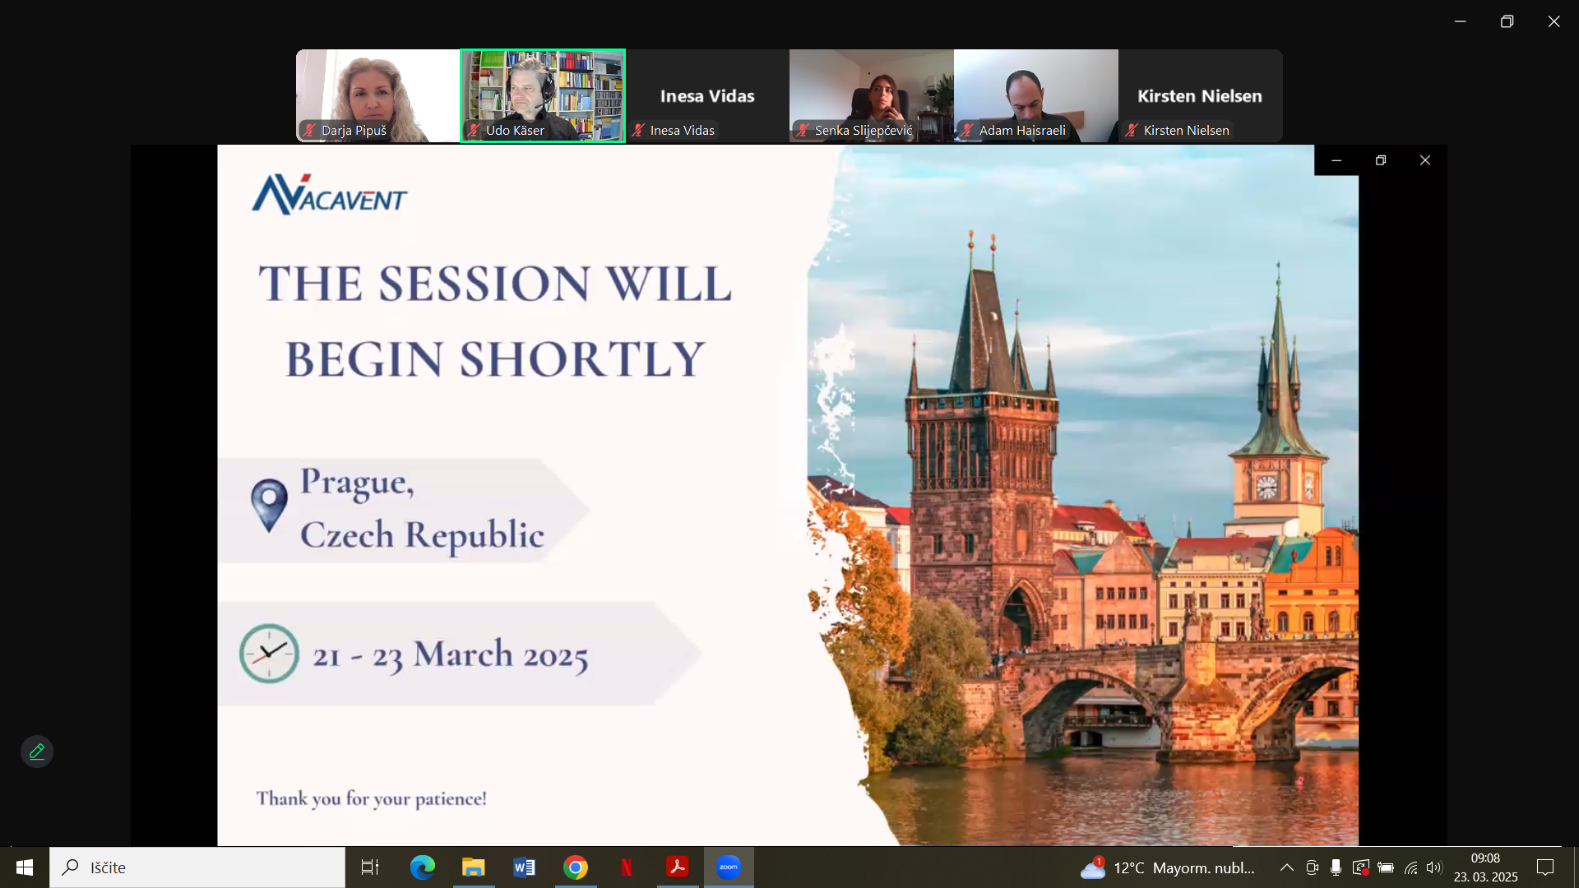Screen dimensions: 1579x888
Task: Restore the shared presentation window
Action: click(x=1381, y=160)
